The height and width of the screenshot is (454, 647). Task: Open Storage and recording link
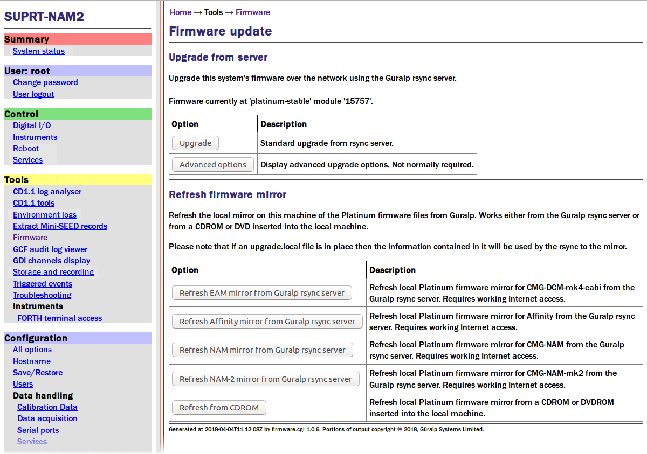pyautogui.click(x=53, y=272)
